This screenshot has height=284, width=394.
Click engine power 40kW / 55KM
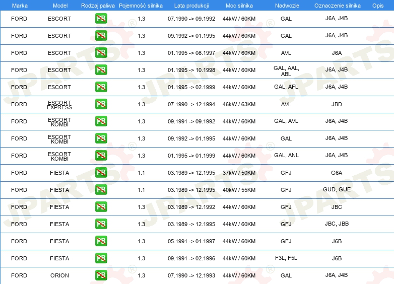coord(239,190)
